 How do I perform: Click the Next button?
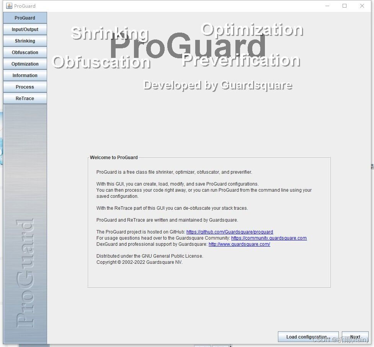click(x=355, y=337)
